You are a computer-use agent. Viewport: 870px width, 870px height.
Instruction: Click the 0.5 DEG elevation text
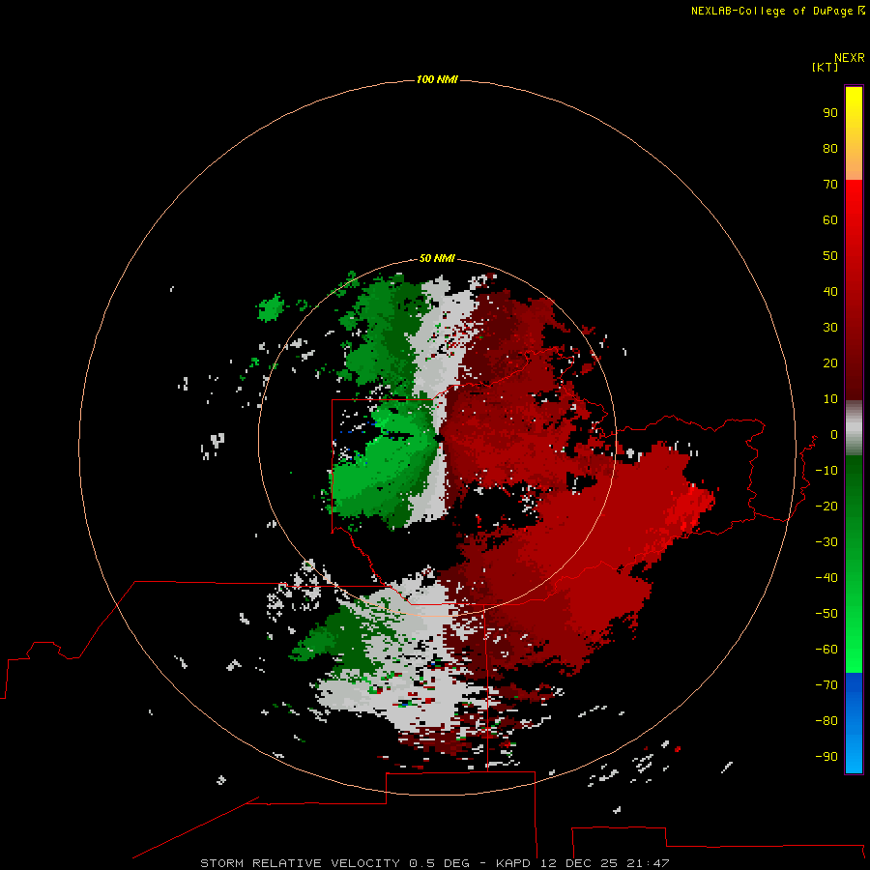(x=440, y=863)
